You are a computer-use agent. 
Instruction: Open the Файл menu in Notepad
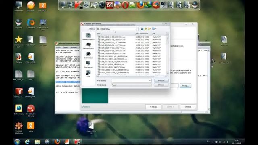coord(58,48)
